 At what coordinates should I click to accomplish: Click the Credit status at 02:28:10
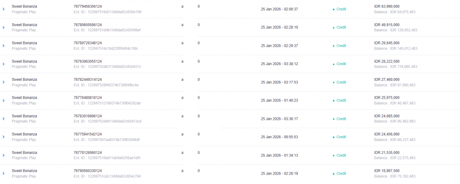pyautogui.click(x=341, y=27)
